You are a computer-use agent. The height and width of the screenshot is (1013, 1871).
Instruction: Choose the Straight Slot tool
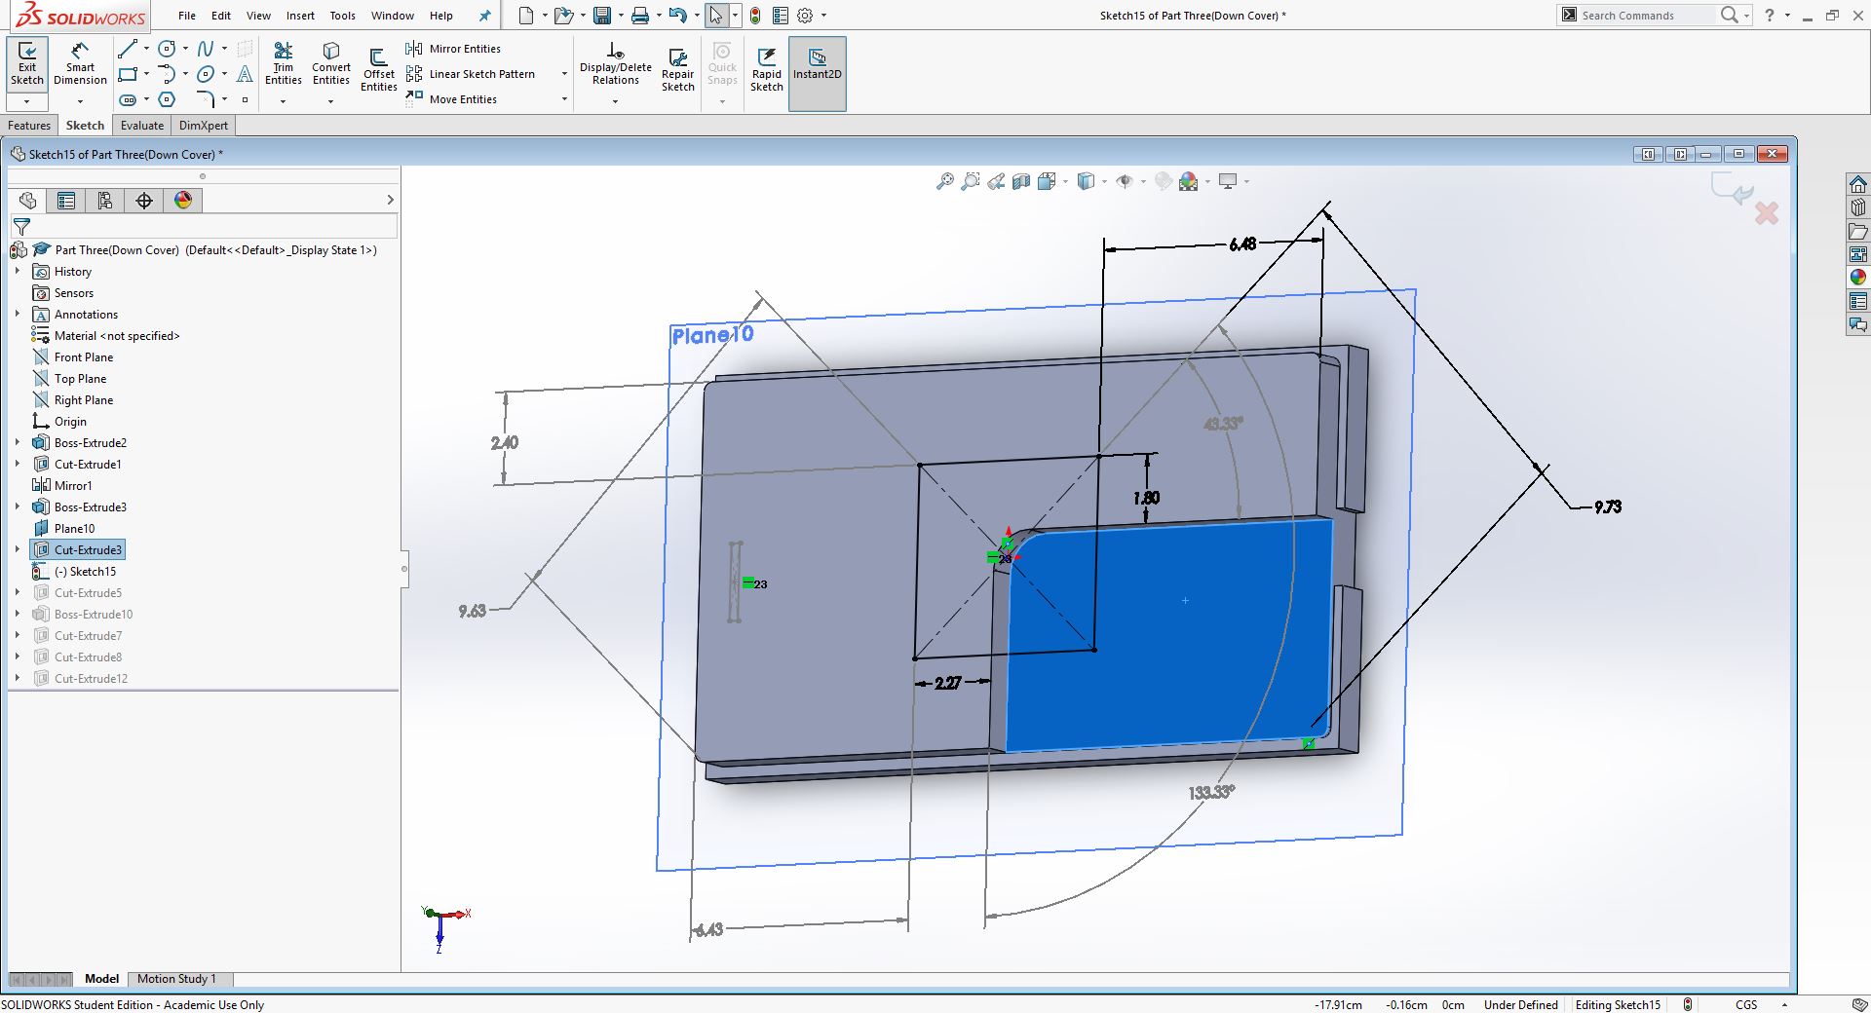pos(128,99)
